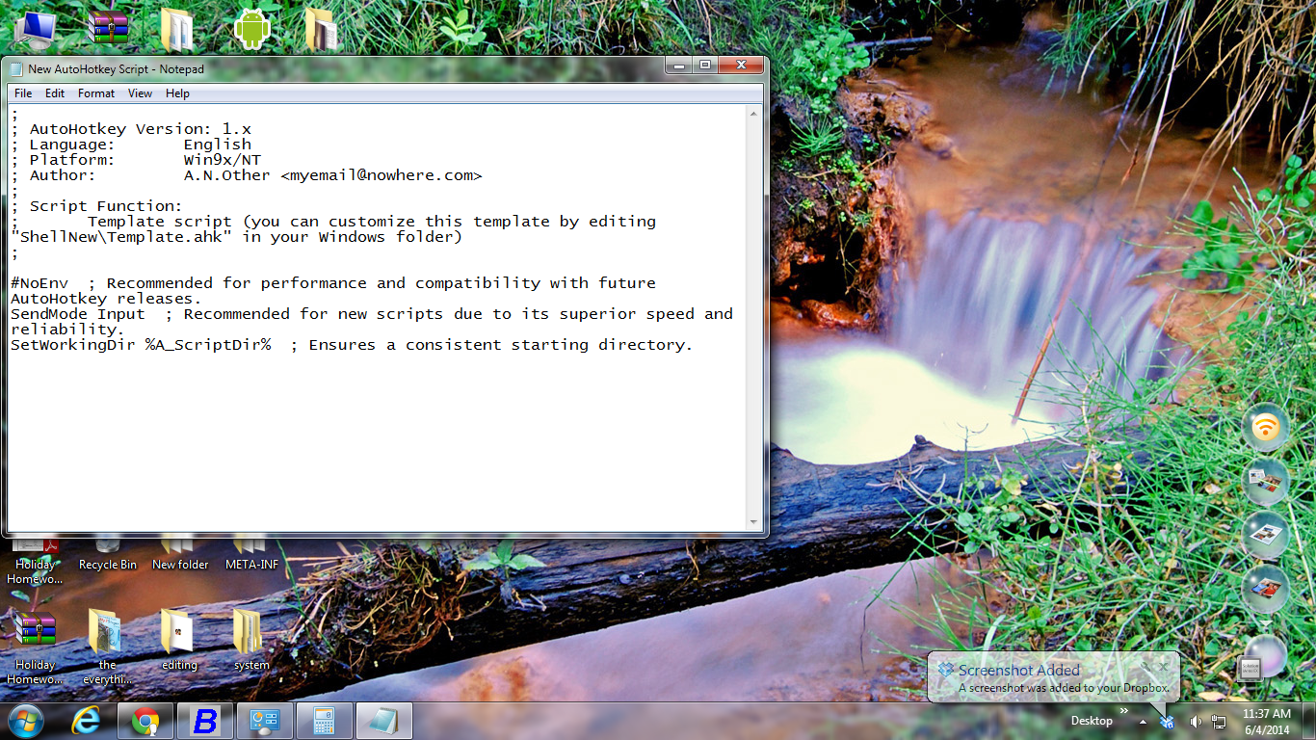Open the clock showing 11:37 AM
Image resolution: width=1316 pixels, height=740 pixels.
1266,722
